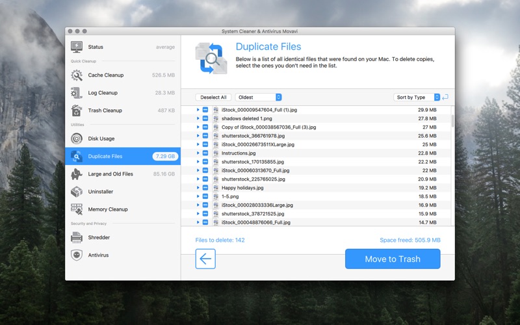Toggle the Happy holidays.jpg checkbox
Screen dimensions: 520x325
(205, 188)
